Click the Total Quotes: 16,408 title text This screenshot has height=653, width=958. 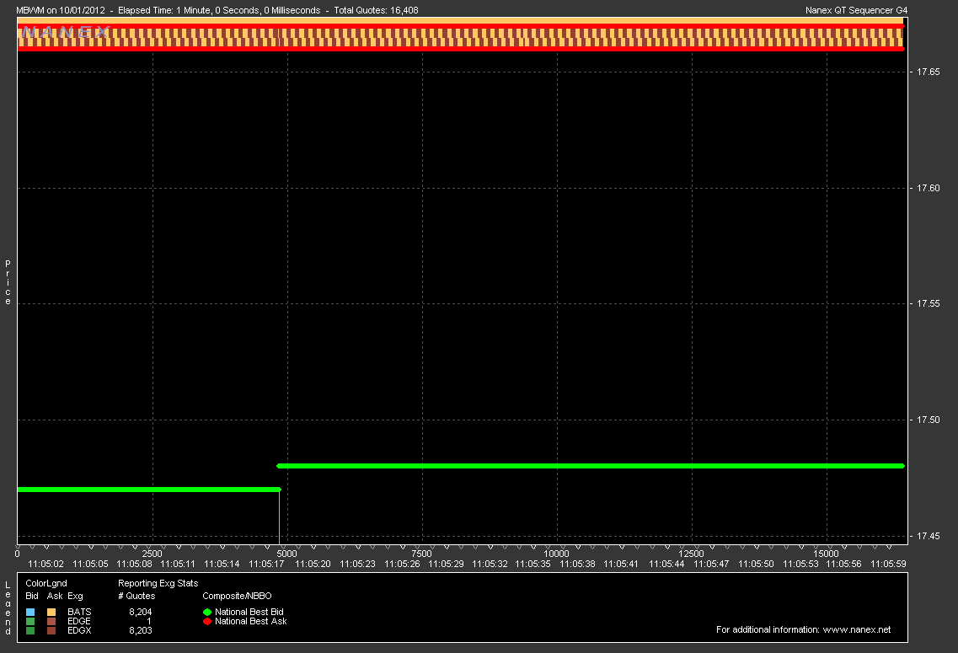(x=377, y=10)
